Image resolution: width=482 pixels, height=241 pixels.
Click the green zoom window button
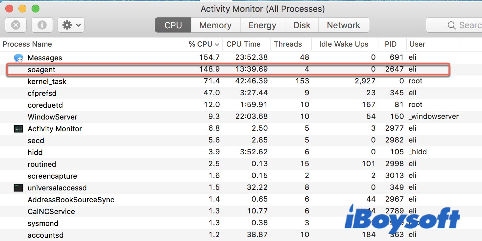(x=35, y=9)
